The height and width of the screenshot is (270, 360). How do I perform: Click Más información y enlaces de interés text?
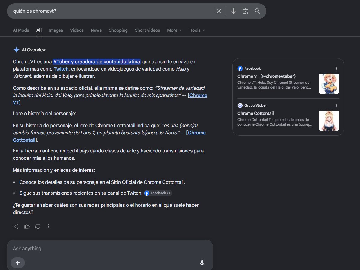pos(54,170)
